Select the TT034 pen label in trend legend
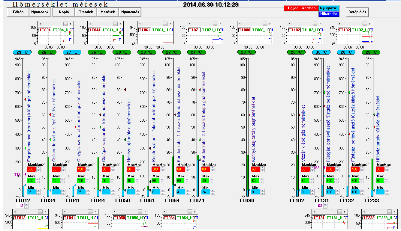This screenshot has height=231, width=401. 45,30
